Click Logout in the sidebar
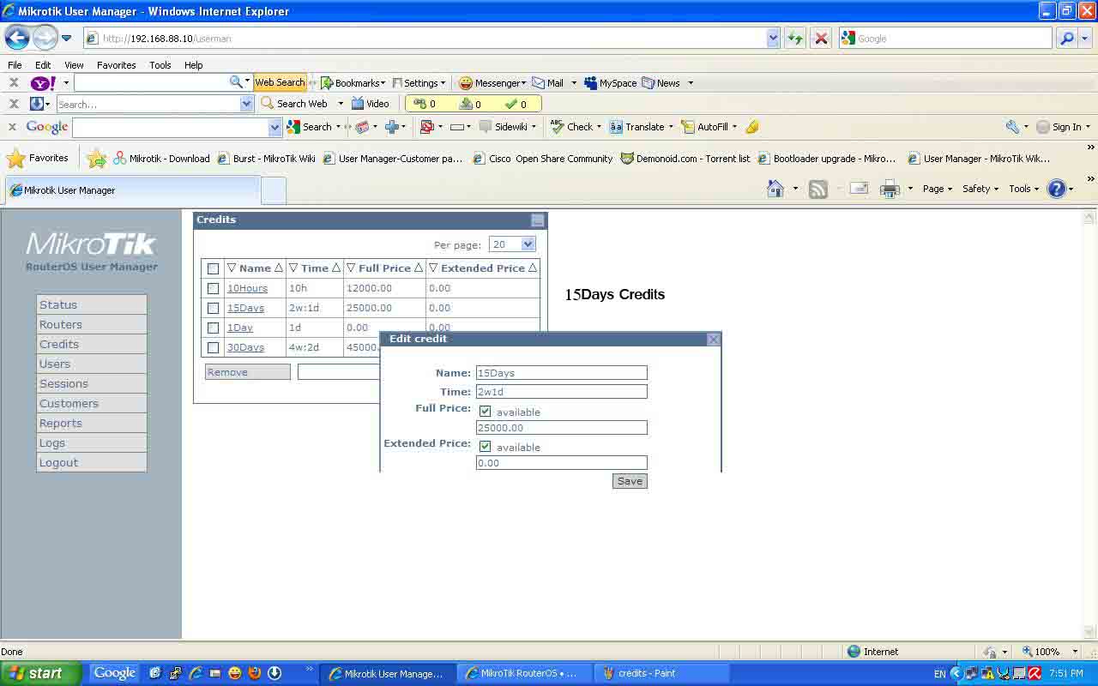 pyautogui.click(x=92, y=462)
